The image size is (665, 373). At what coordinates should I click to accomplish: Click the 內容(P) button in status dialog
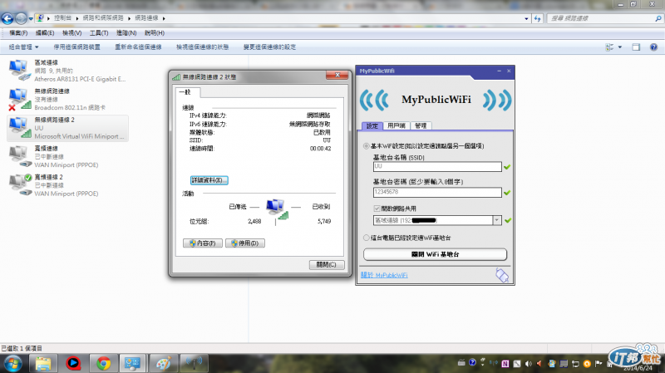click(203, 243)
